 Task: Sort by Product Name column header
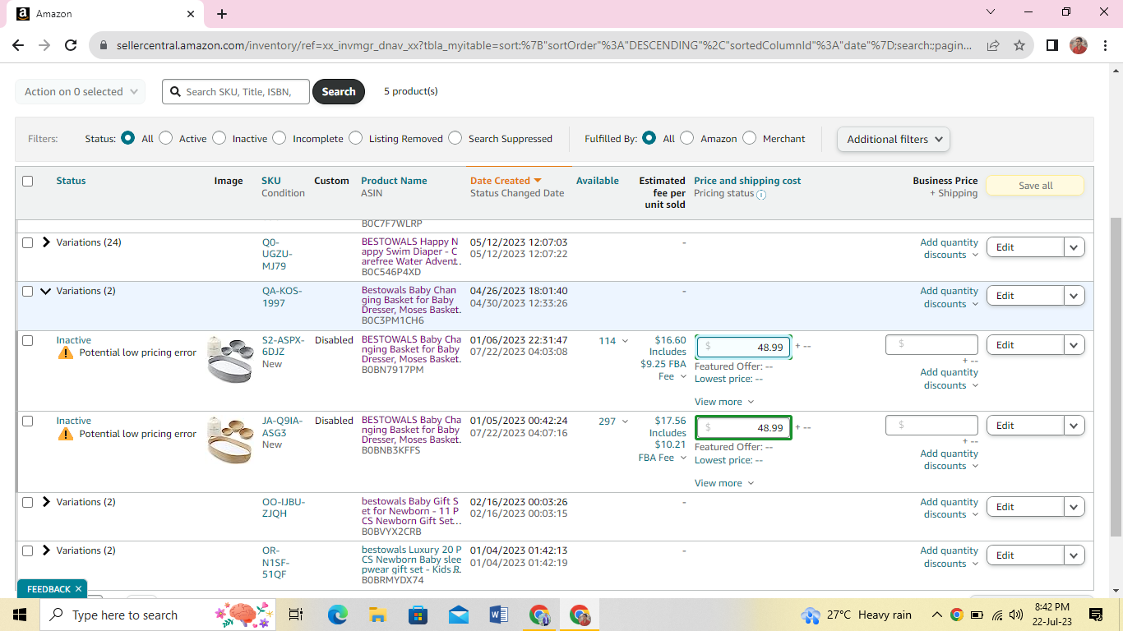point(394,181)
